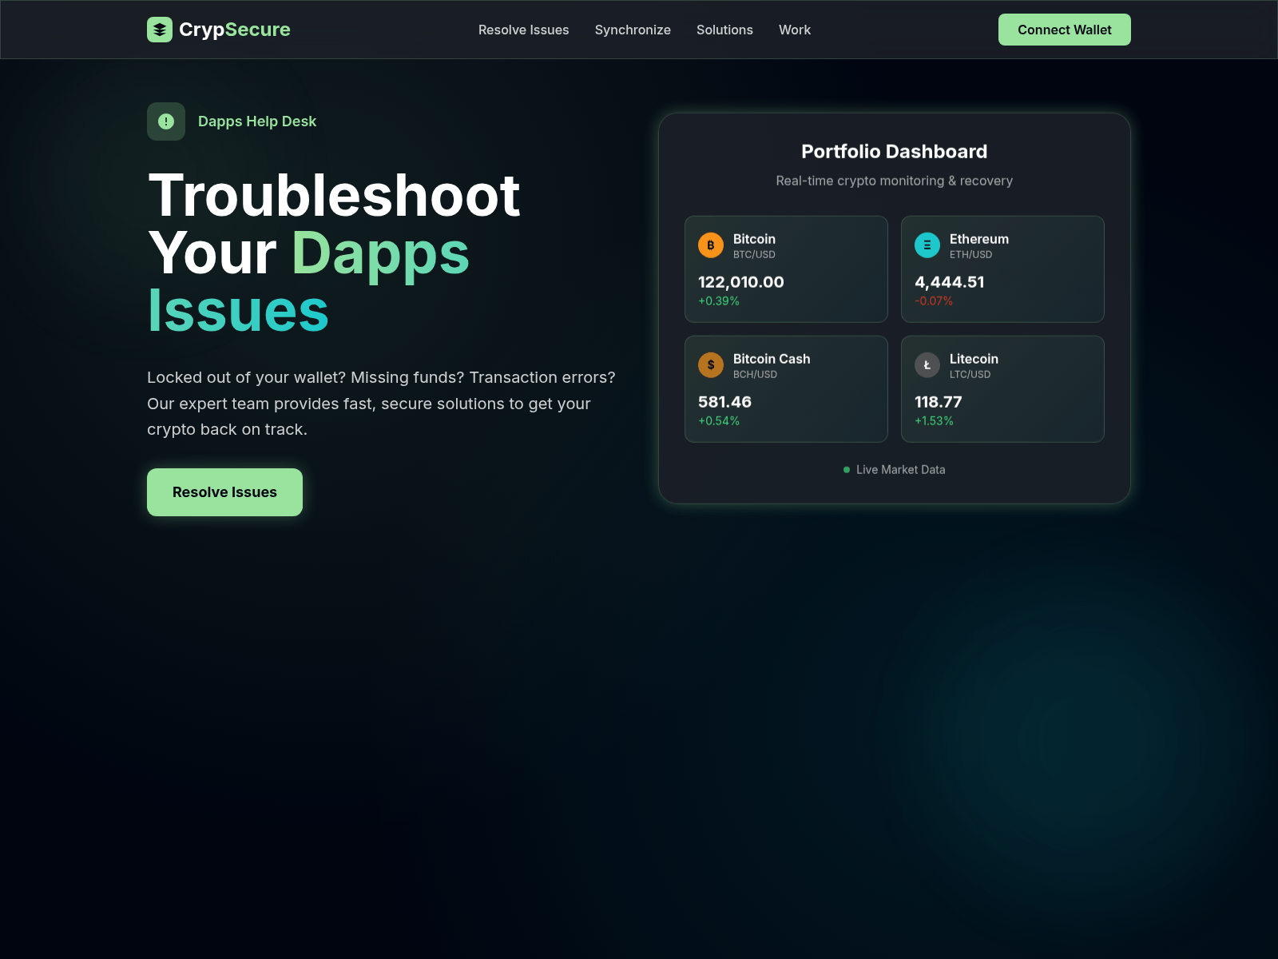The height and width of the screenshot is (959, 1278).
Task: Click the Ethereum price 4,444.51
Action: [950, 282]
